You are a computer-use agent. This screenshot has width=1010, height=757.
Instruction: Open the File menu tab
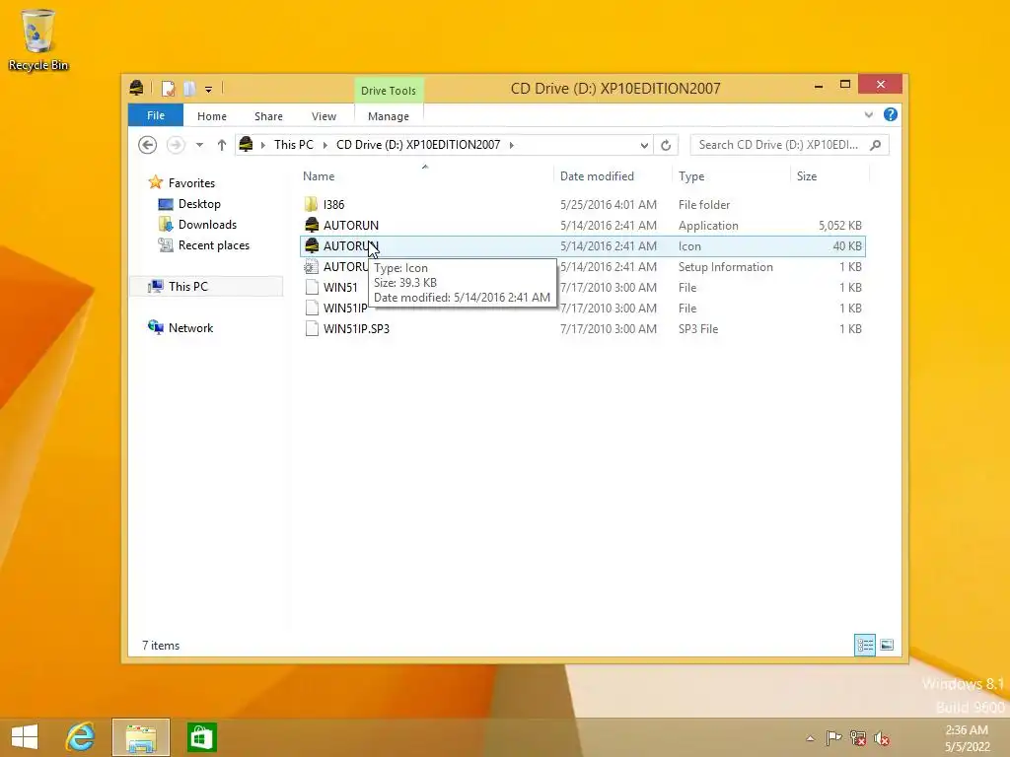click(x=156, y=116)
